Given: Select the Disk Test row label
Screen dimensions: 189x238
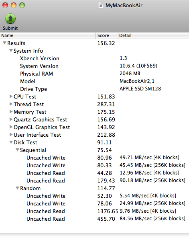Looking at the screenshot, I should (25, 142).
